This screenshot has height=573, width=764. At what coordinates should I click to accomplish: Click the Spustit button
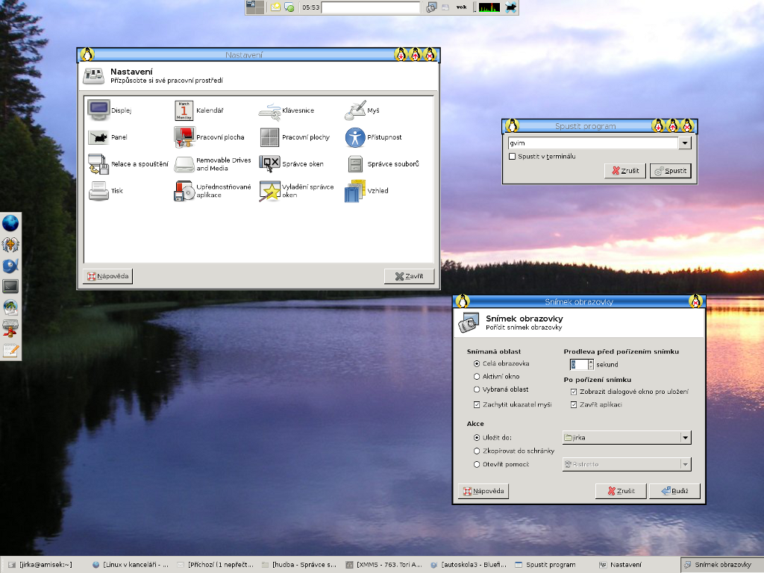(670, 171)
